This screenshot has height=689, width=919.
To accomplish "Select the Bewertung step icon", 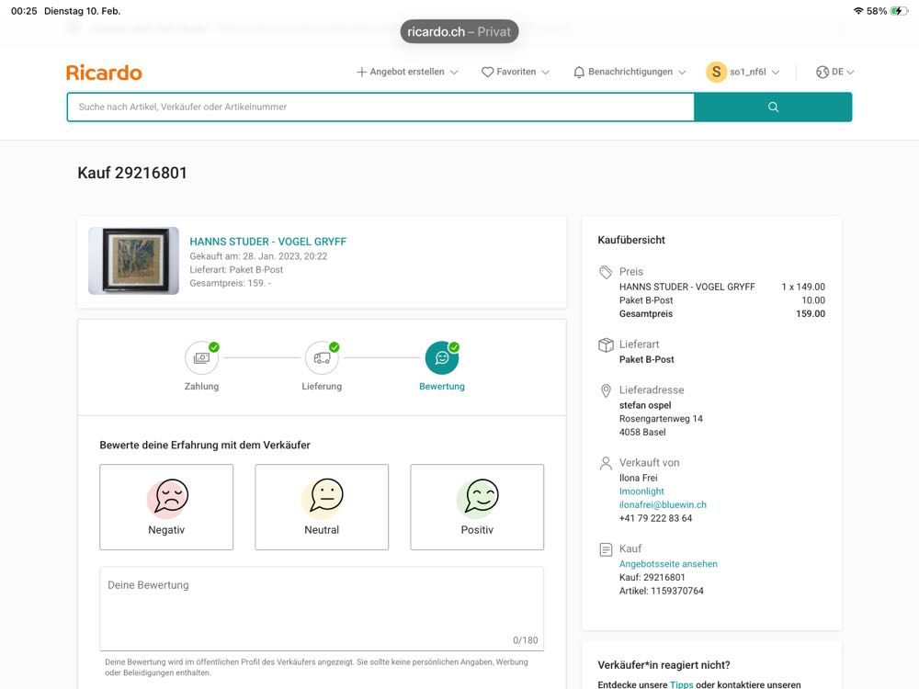I will click(x=441, y=358).
